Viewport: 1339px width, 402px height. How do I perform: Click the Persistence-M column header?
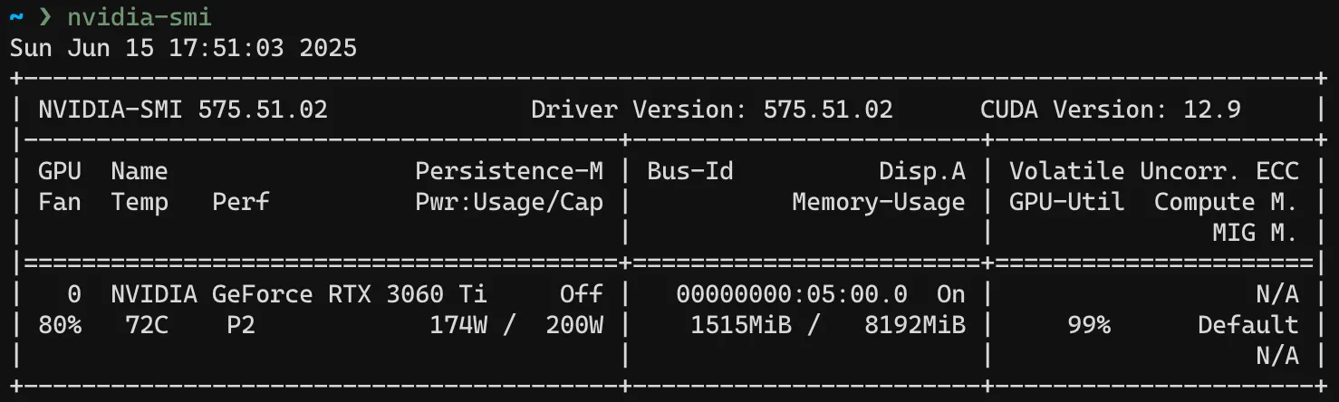[x=509, y=171]
